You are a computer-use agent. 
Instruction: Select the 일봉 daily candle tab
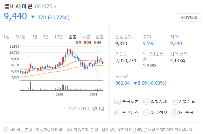tap(72, 37)
